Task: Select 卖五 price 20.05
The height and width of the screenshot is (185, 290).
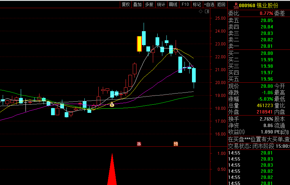Action: 267,20
